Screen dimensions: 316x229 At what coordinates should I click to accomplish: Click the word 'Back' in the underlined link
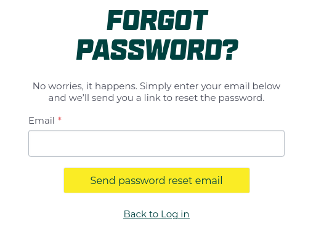coord(135,214)
